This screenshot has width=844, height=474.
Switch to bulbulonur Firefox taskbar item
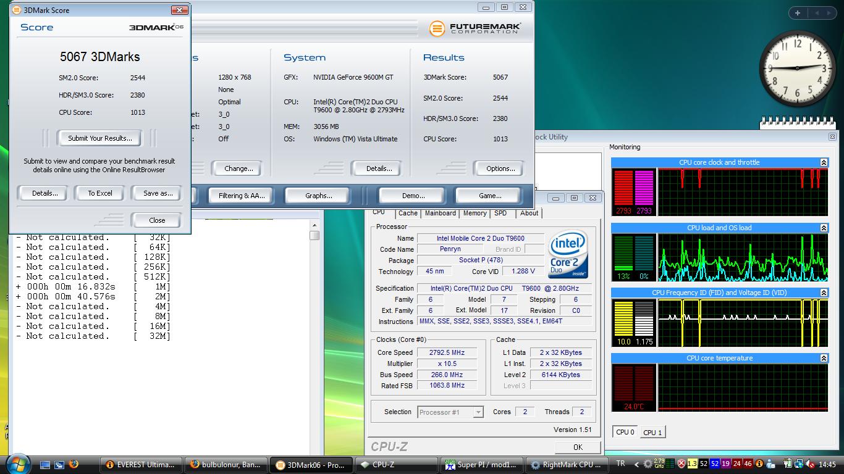226,465
